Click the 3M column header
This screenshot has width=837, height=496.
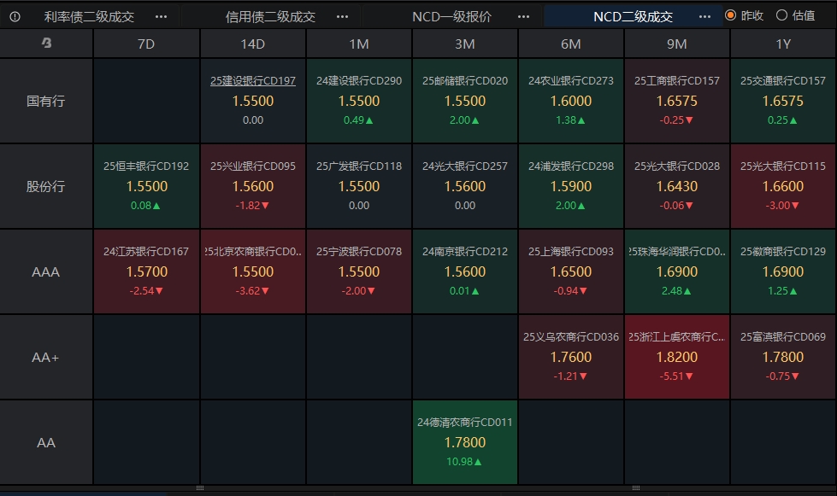pyautogui.click(x=465, y=44)
